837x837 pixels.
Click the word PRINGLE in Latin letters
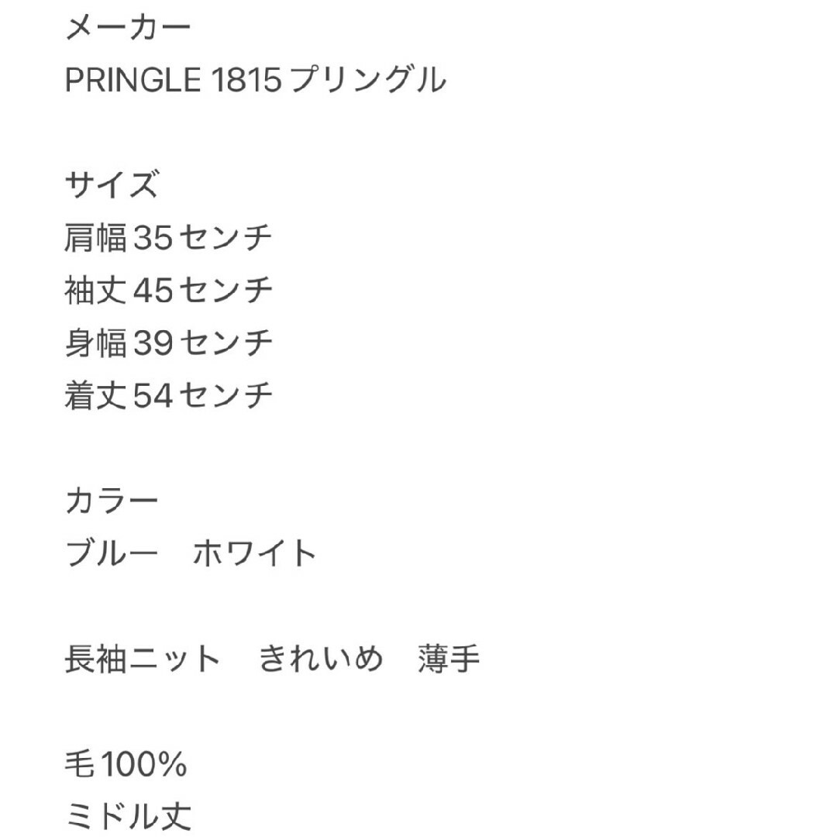(x=133, y=80)
